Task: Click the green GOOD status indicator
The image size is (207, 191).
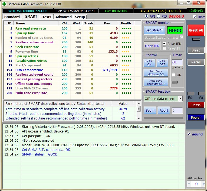Action: 175,30
